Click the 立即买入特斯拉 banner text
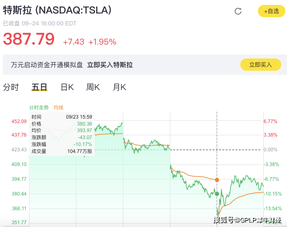 (110, 65)
